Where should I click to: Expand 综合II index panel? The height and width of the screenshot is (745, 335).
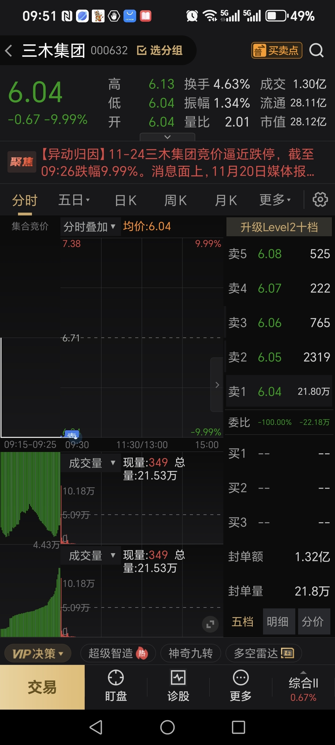click(x=303, y=687)
